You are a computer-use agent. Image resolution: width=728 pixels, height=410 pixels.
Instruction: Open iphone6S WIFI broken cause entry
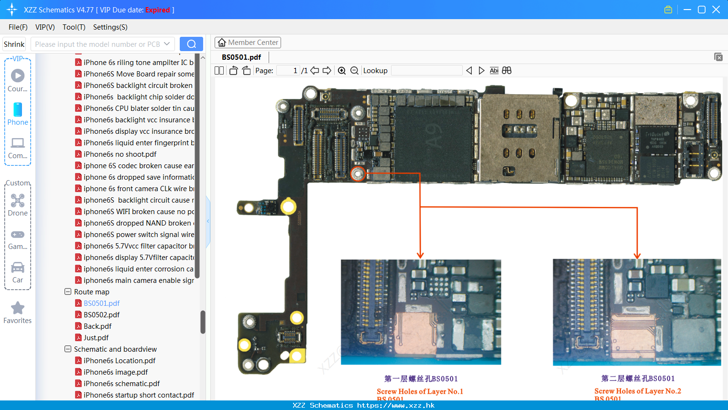click(x=139, y=211)
